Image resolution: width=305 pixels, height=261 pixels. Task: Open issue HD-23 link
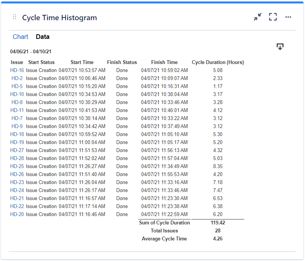(17, 183)
